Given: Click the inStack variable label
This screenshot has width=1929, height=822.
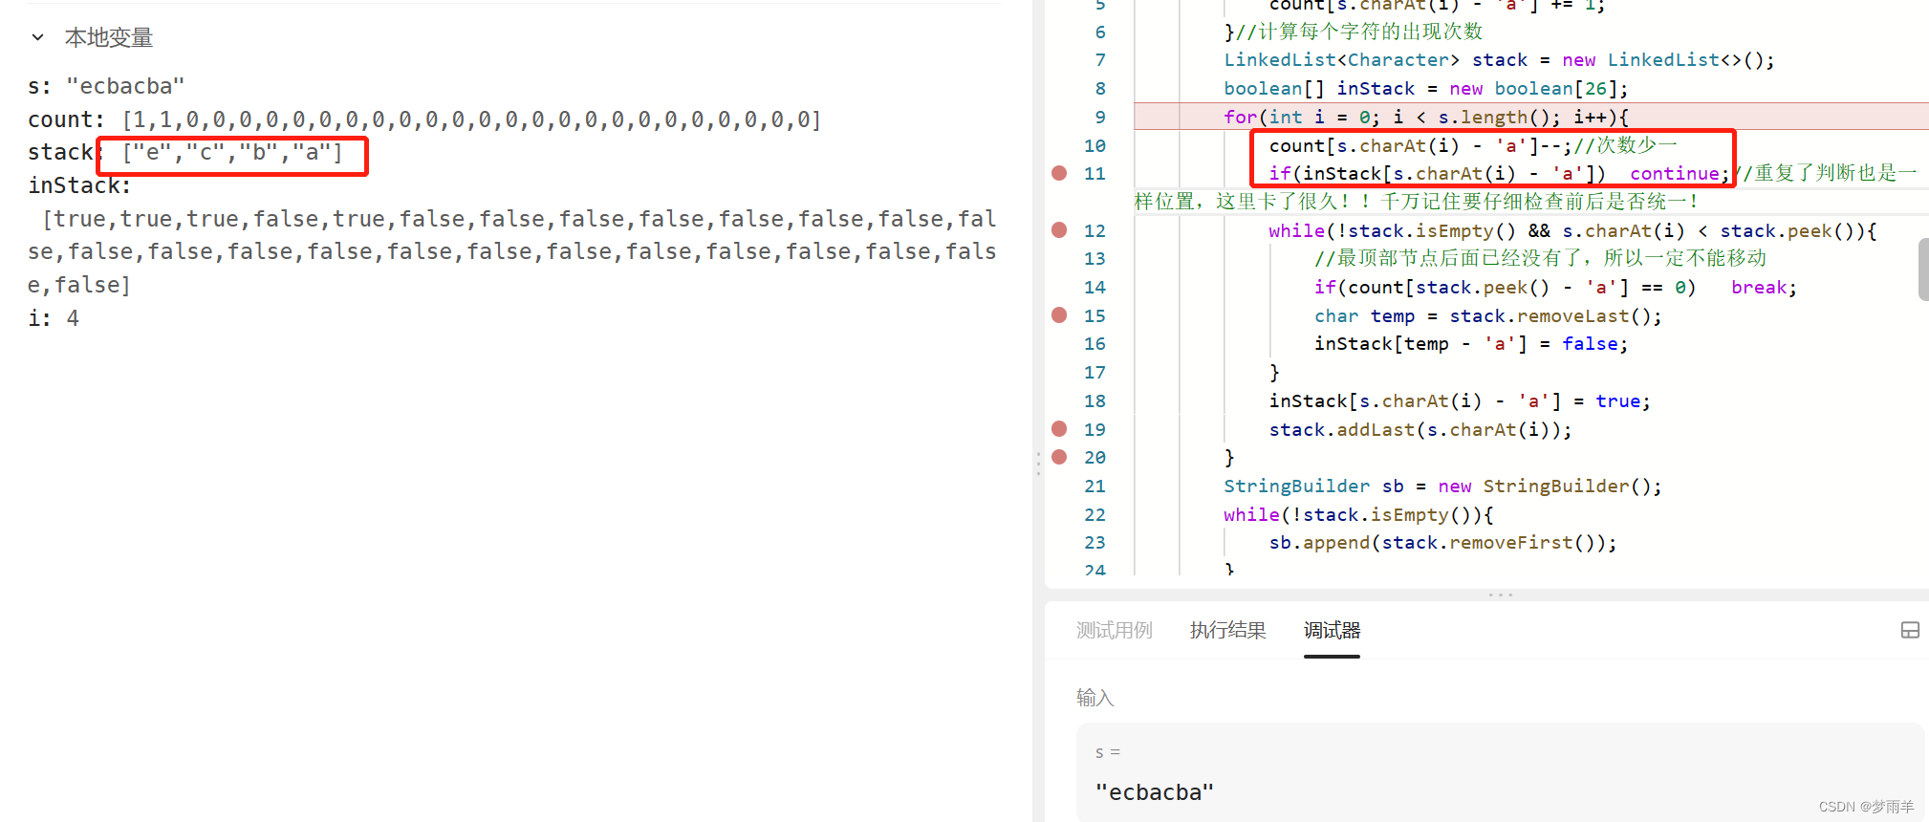Looking at the screenshot, I should click(x=79, y=185).
